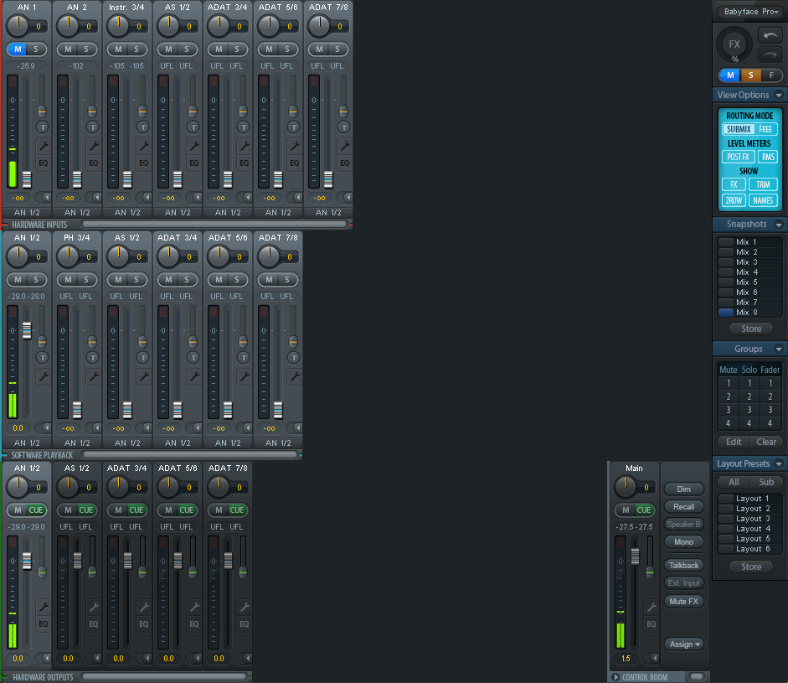Select Layout 6 preset
Image resolution: width=788 pixels, height=683 pixels.
click(749, 549)
